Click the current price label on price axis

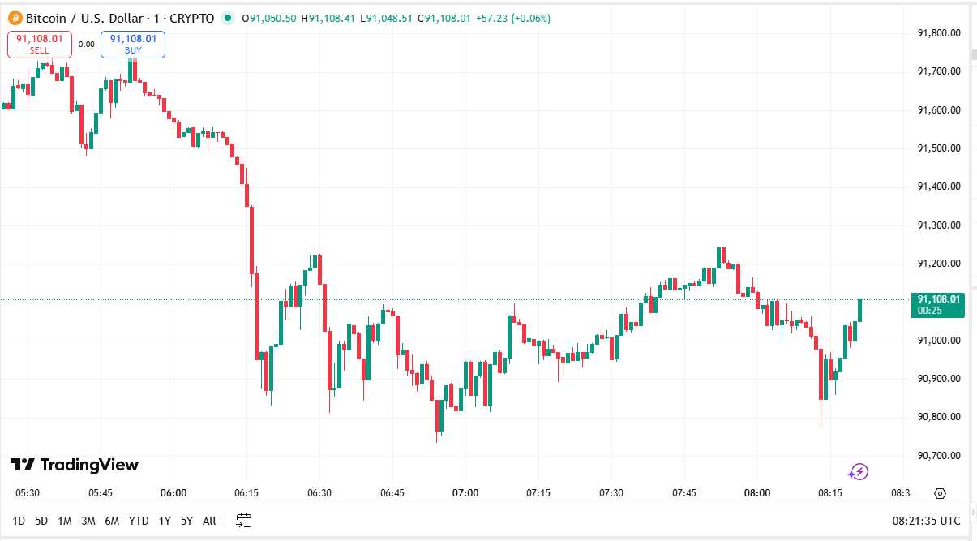(x=938, y=304)
